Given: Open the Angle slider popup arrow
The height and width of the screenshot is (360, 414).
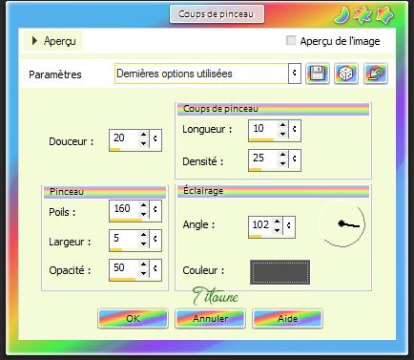Looking at the screenshot, I should pyautogui.click(x=289, y=225).
